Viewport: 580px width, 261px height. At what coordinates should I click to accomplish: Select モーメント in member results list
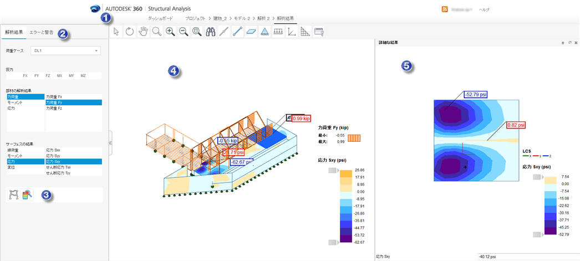tap(26, 103)
